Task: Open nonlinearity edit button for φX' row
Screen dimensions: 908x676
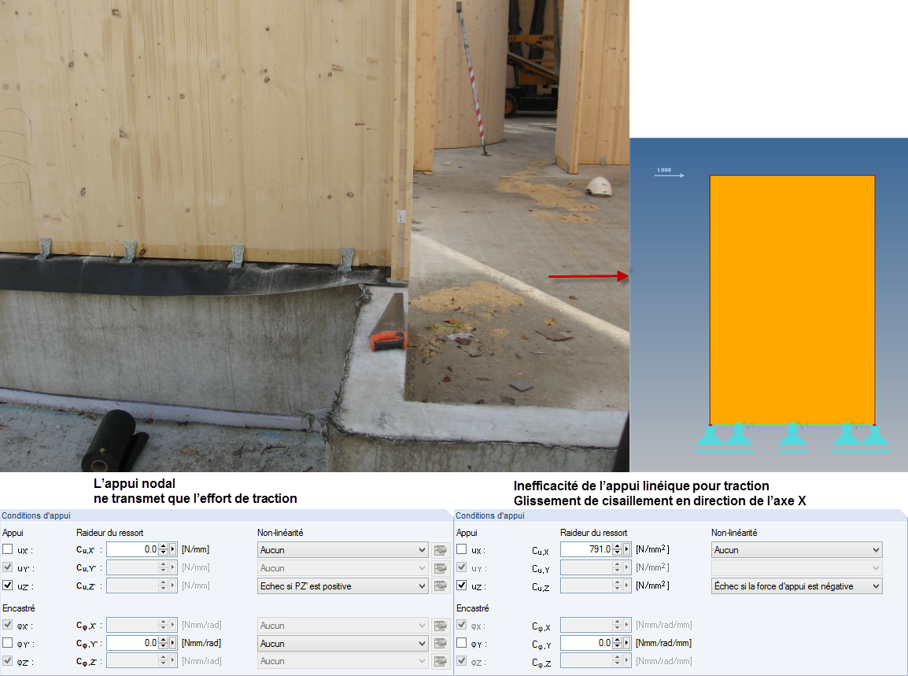Action: point(440,626)
